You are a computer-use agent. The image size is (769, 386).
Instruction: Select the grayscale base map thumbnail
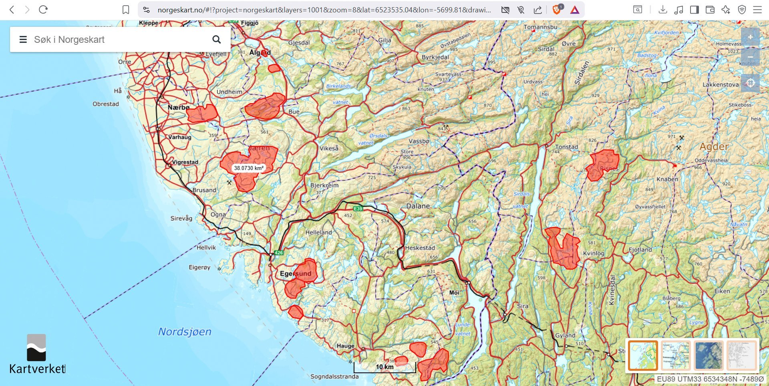click(x=741, y=355)
